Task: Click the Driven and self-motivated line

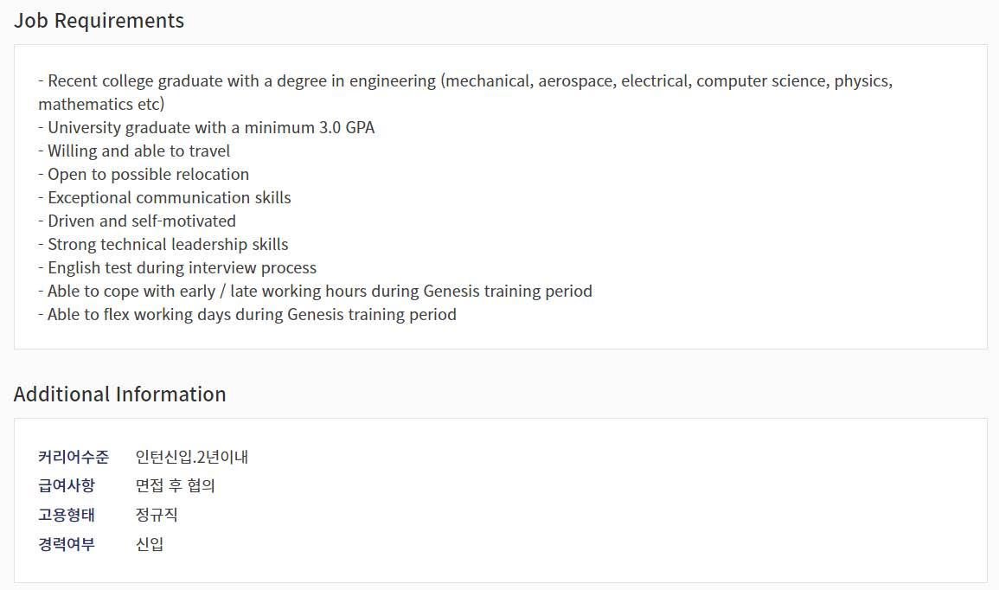Action: (137, 221)
